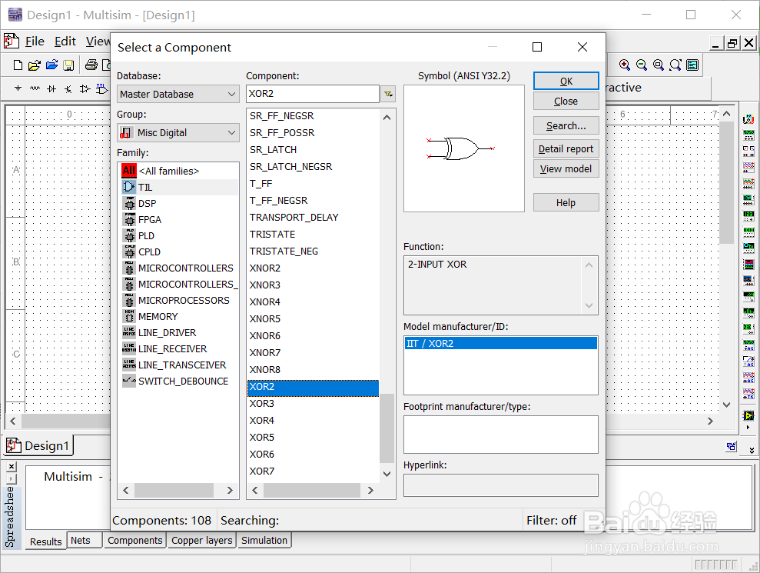The height and width of the screenshot is (573, 760).
Task: Click the Print printer icon
Action: 91,65
